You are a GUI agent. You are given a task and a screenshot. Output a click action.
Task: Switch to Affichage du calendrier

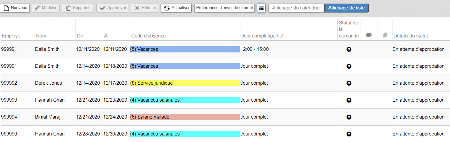[296, 8]
